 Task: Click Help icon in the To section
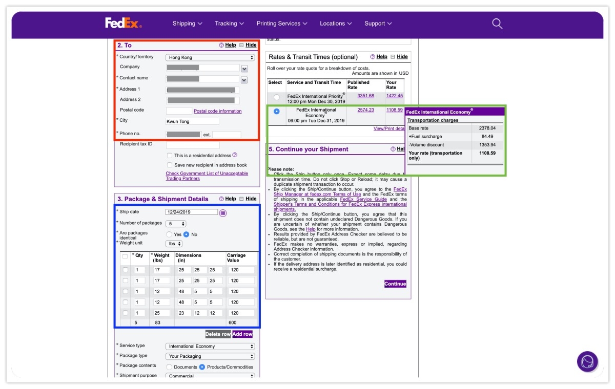(221, 45)
